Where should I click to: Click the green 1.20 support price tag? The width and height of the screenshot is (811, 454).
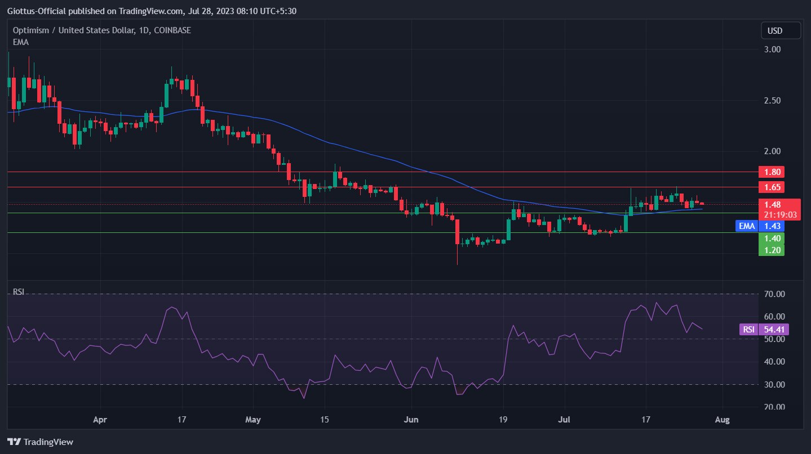(x=771, y=250)
